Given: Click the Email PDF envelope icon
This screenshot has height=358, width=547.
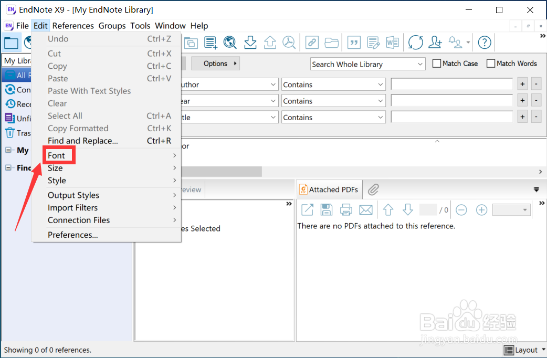Looking at the screenshot, I should (365, 210).
